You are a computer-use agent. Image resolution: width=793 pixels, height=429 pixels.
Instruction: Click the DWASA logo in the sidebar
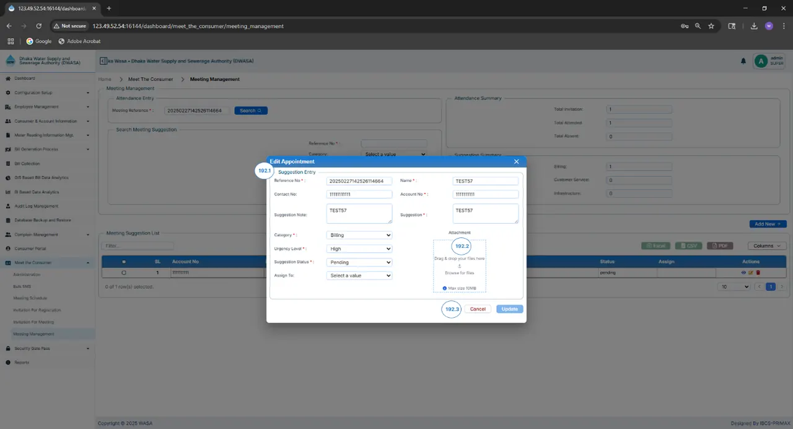(11, 61)
